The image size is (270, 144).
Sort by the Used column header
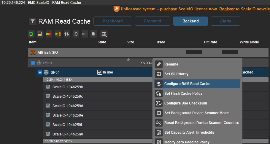161,42
